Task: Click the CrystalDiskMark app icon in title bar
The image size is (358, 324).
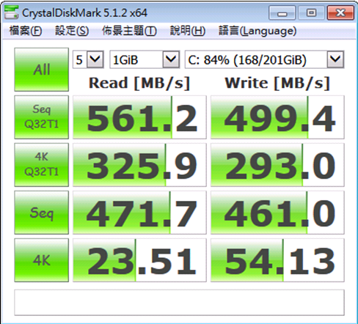Action: coord(11,12)
